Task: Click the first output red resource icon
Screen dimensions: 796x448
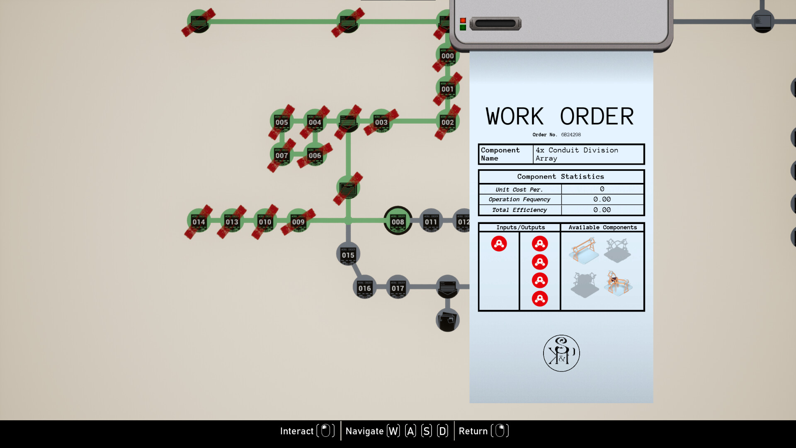Action: [x=540, y=243]
